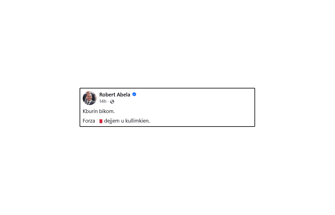The height and width of the screenshot is (215, 335).
Task: Open the Robert Abela profile name link
Action: coord(115,95)
